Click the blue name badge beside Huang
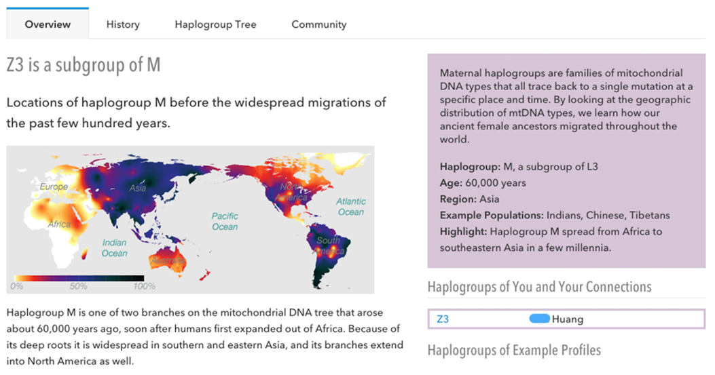715x375 pixels. (539, 319)
